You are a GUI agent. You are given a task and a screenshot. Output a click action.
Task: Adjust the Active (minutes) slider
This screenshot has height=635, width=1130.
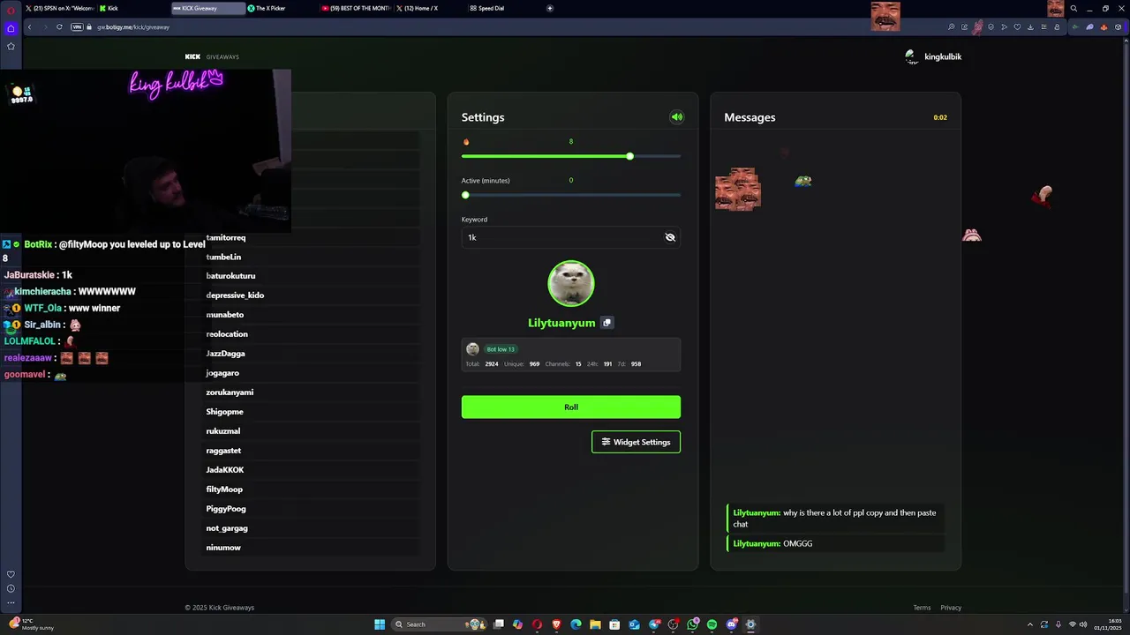571,195
